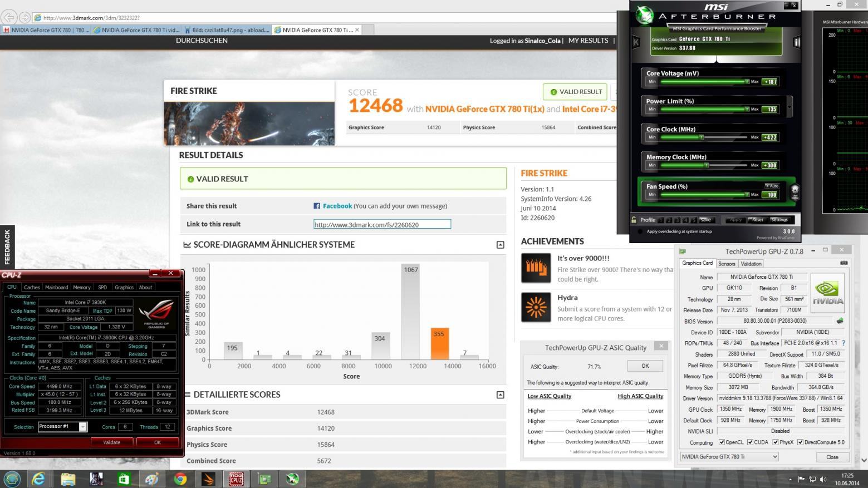The height and width of the screenshot is (488, 868).
Task: Click the Link to this result URL field
Action: tap(382, 224)
